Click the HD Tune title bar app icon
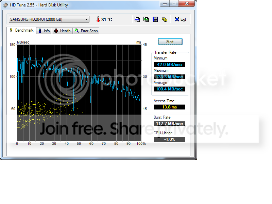272x204 pixels. pyautogui.click(x=5, y=5)
